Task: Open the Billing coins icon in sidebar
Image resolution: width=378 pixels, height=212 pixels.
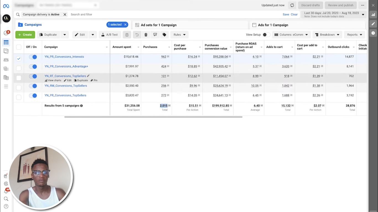Action: click(x=6, y=78)
